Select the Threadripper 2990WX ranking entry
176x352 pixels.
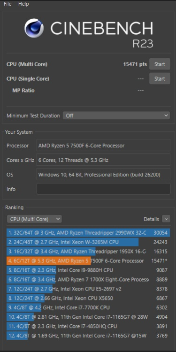point(88,233)
